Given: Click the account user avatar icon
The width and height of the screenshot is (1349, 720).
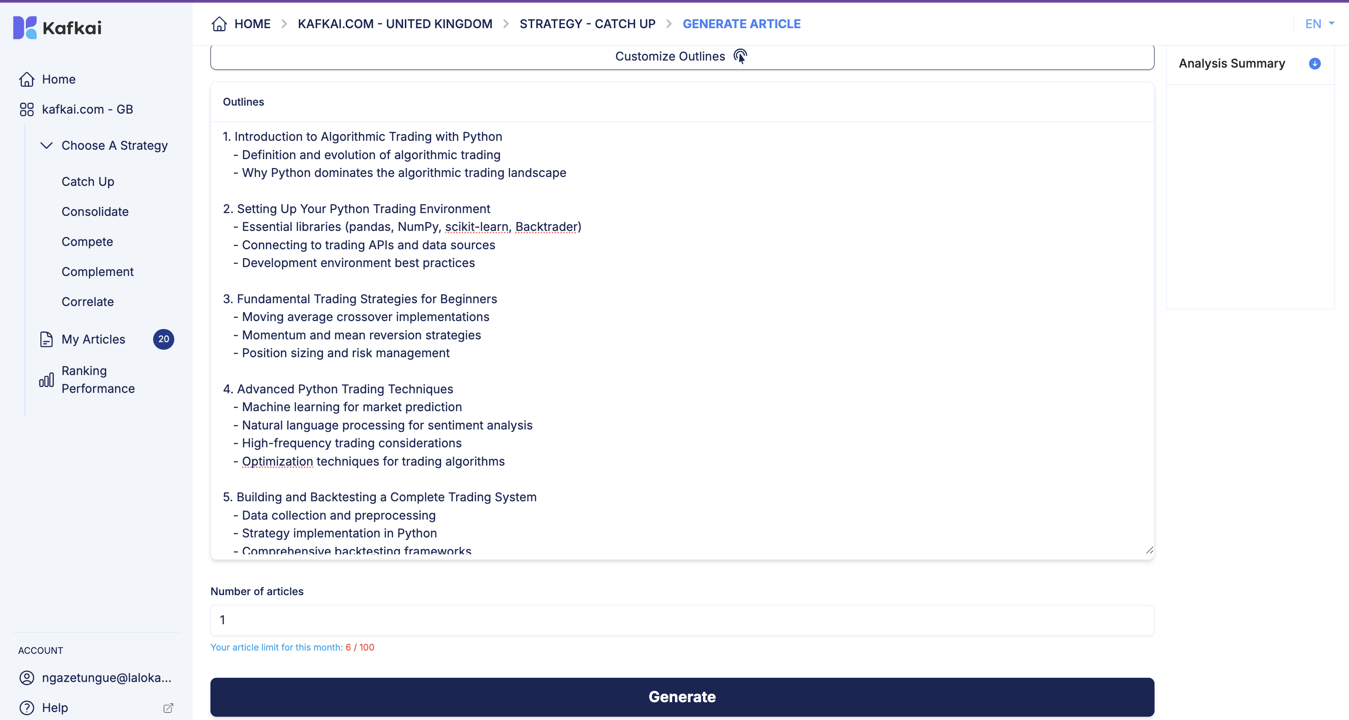Looking at the screenshot, I should pyautogui.click(x=27, y=678).
